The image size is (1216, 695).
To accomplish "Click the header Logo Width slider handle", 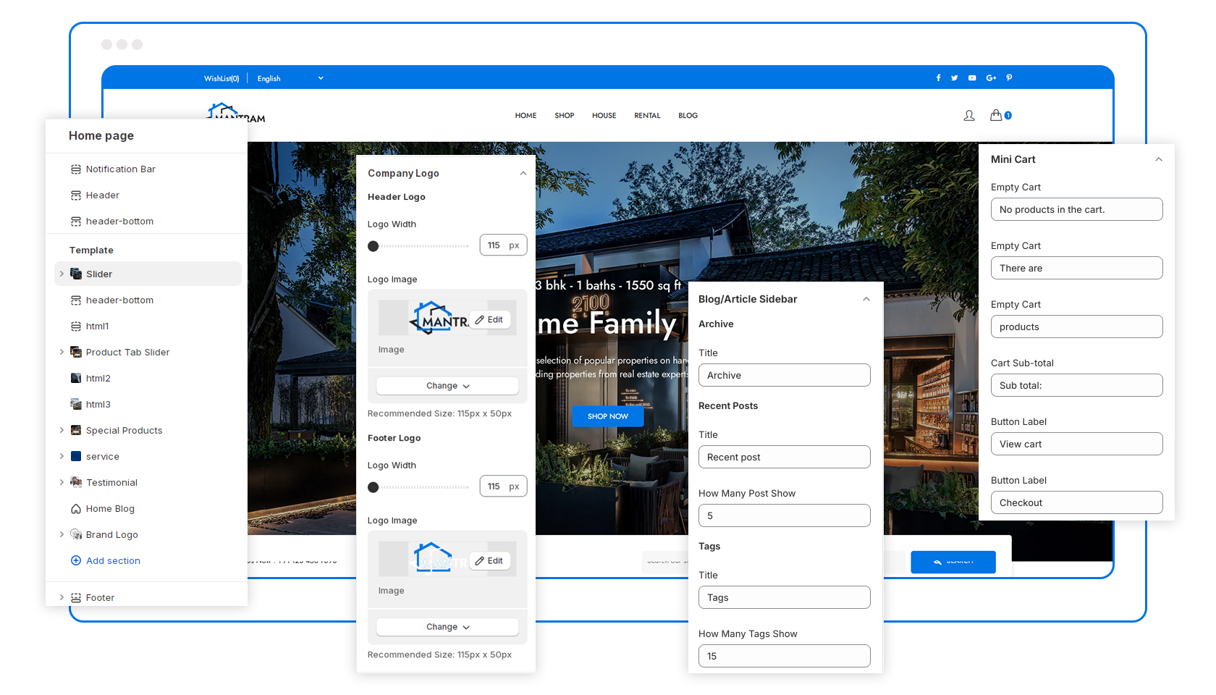I will 373,246.
